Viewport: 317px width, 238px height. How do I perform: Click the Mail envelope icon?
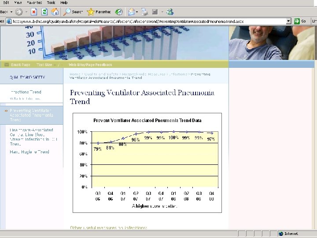click(131, 12)
